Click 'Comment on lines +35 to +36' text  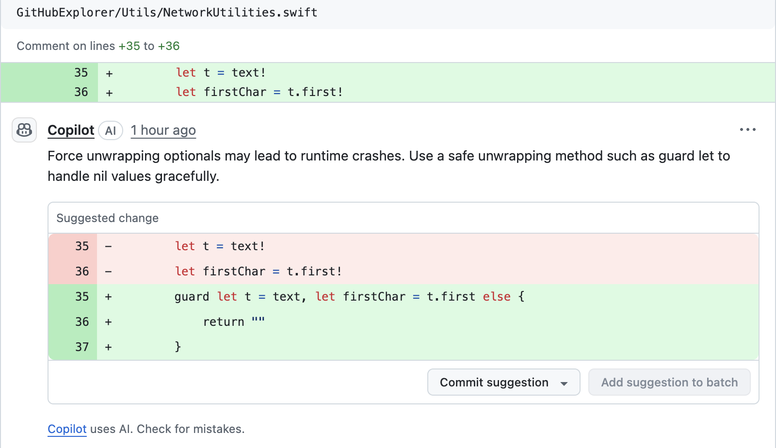[98, 46]
